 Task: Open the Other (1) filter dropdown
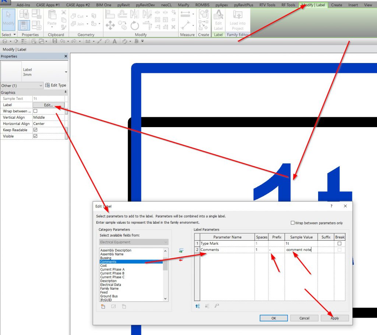pos(22,86)
